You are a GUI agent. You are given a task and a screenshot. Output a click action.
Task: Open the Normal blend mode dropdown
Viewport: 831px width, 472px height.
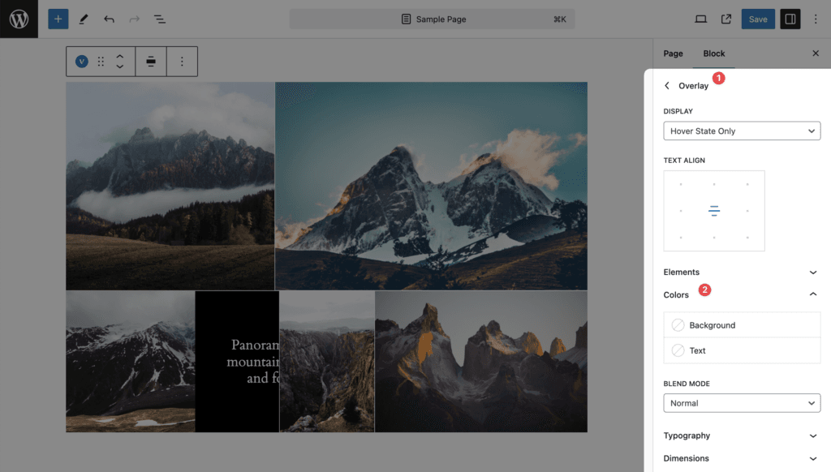742,403
